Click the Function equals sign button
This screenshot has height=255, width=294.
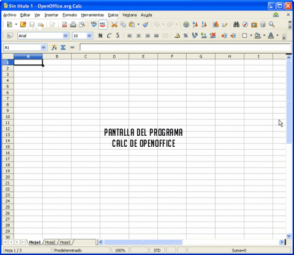pyautogui.click(x=72, y=48)
